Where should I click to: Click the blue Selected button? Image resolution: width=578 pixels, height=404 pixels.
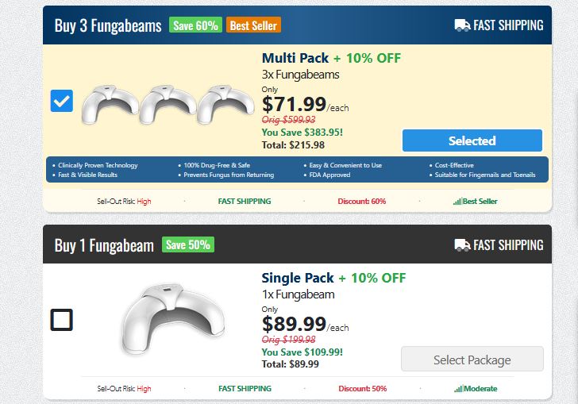pyautogui.click(x=472, y=140)
